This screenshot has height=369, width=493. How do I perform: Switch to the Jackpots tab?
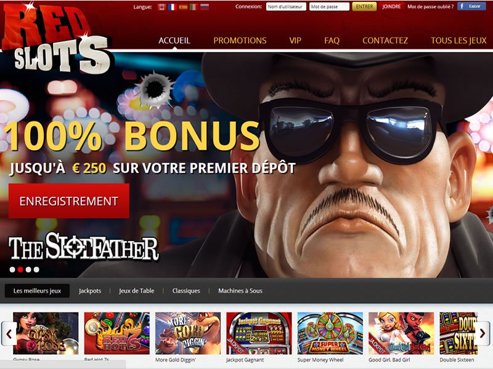tap(90, 291)
